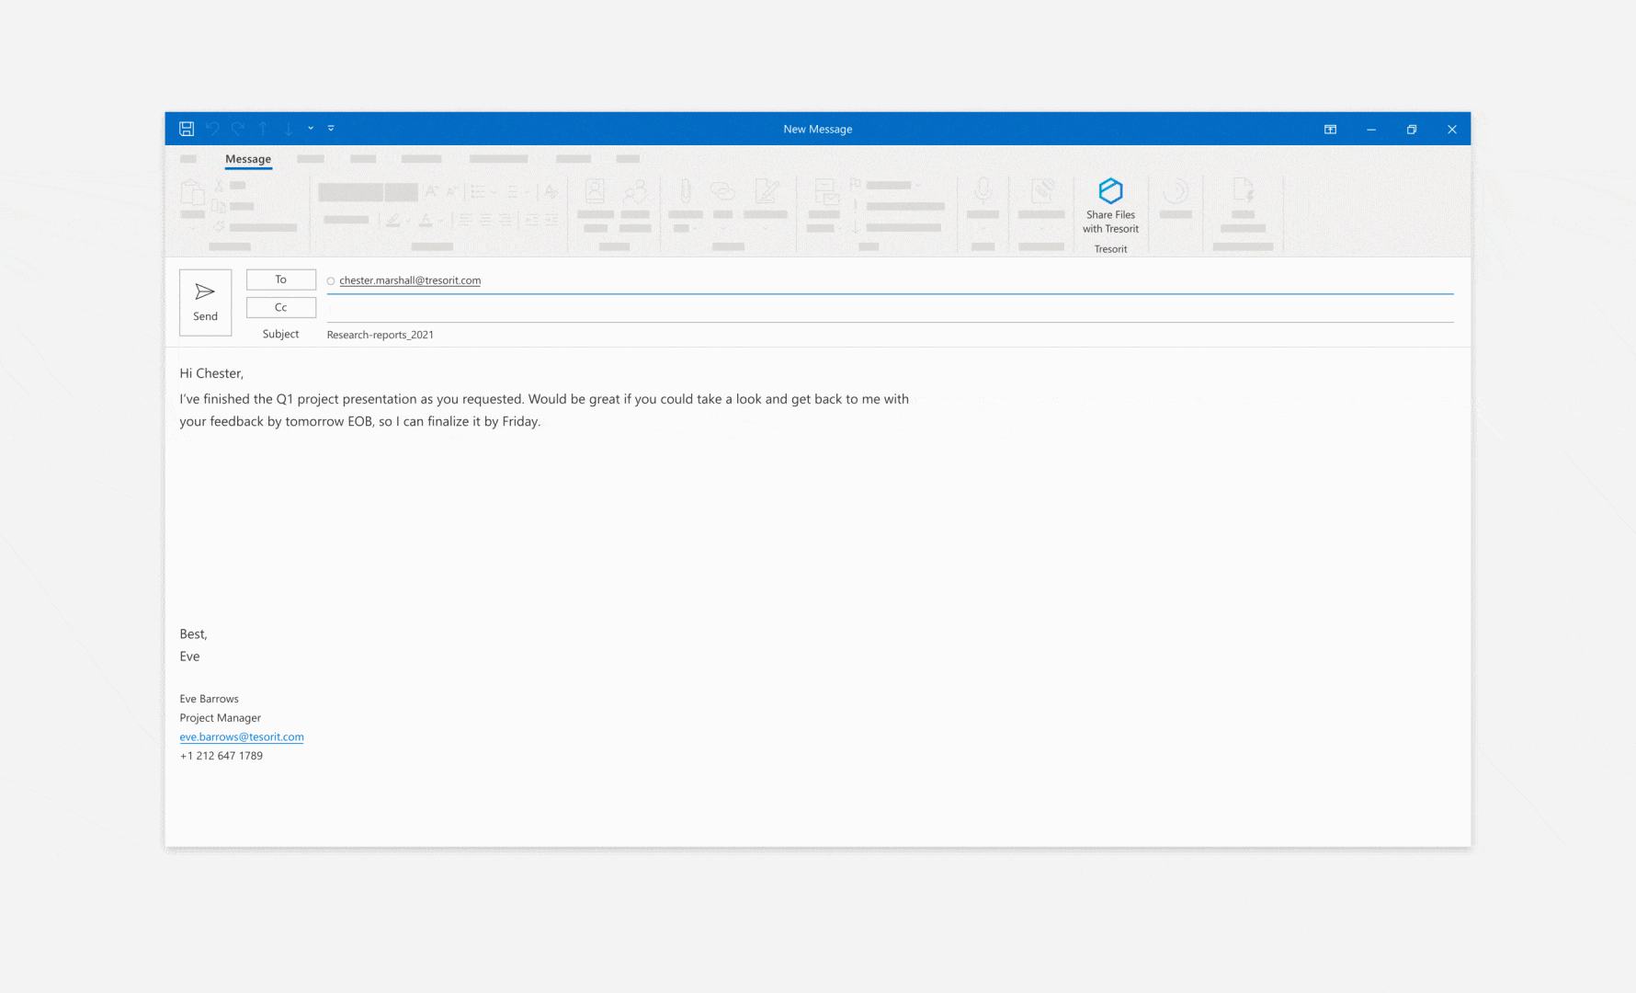Click Share Files with Tresorit
The image size is (1636, 993).
pos(1110,206)
